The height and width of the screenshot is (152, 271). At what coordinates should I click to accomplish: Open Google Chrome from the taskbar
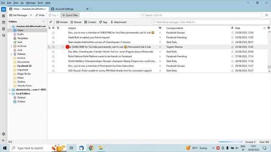click(91, 148)
